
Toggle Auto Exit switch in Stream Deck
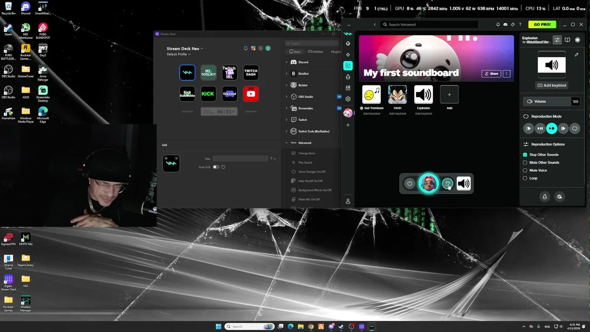pyautogui.click(x=216, y=167)
